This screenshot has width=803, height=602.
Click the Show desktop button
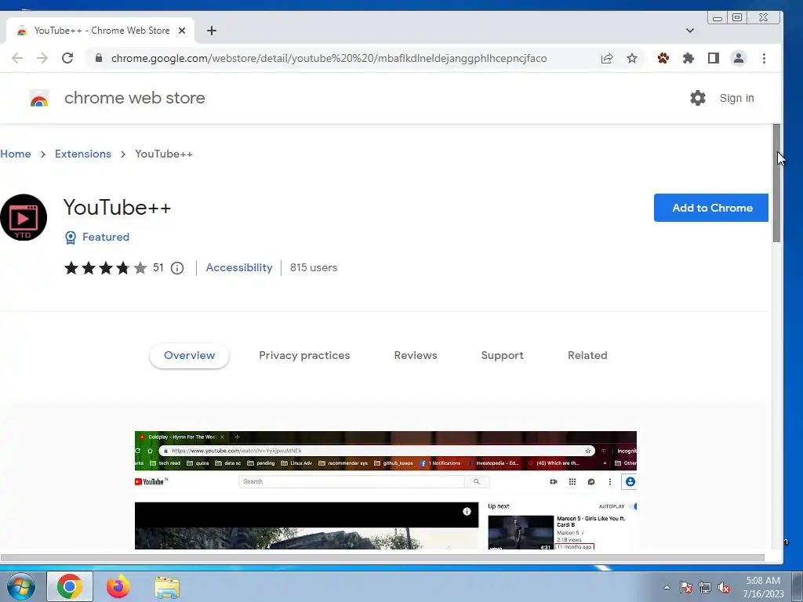[798, 586]
